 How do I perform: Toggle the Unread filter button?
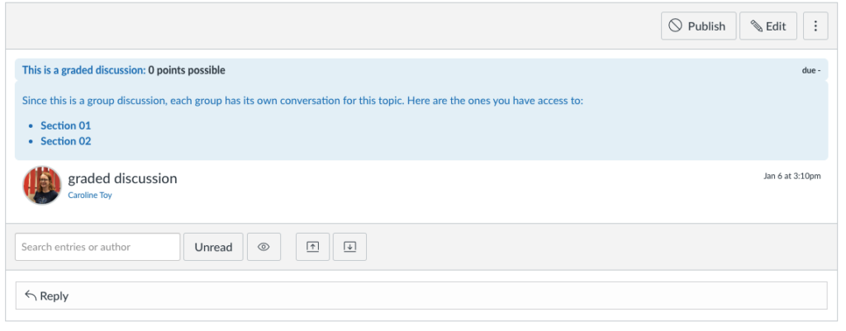tap(213, 247)
